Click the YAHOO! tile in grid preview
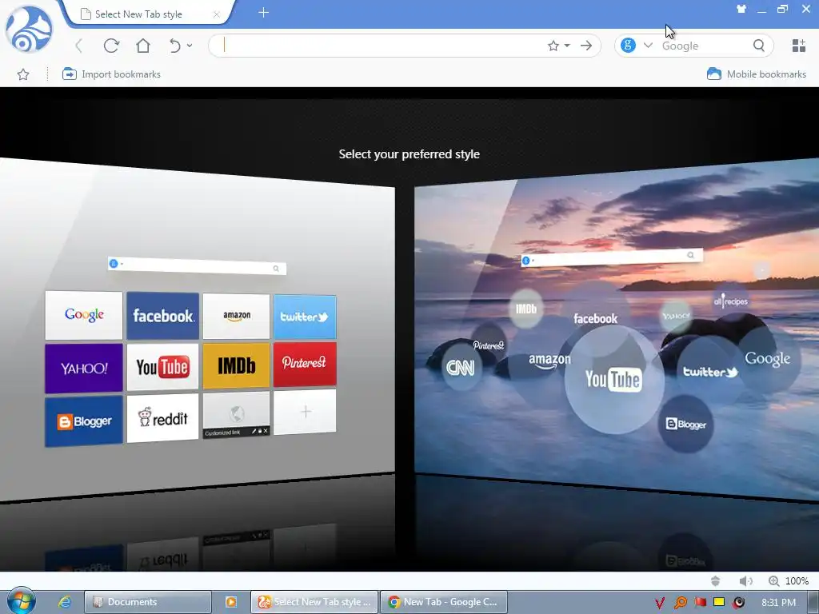Screen dimensions: 819x614 [84, 368]
